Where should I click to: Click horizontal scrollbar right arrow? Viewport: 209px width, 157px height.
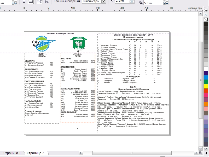click(x=196, y=153)
